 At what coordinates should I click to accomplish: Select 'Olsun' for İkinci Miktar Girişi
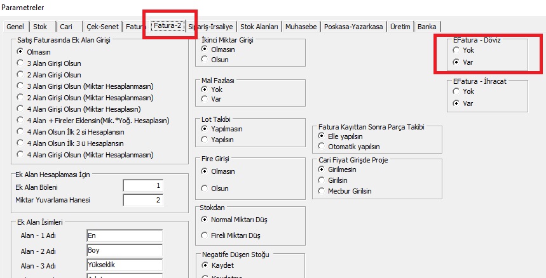(x=205, y=59)
